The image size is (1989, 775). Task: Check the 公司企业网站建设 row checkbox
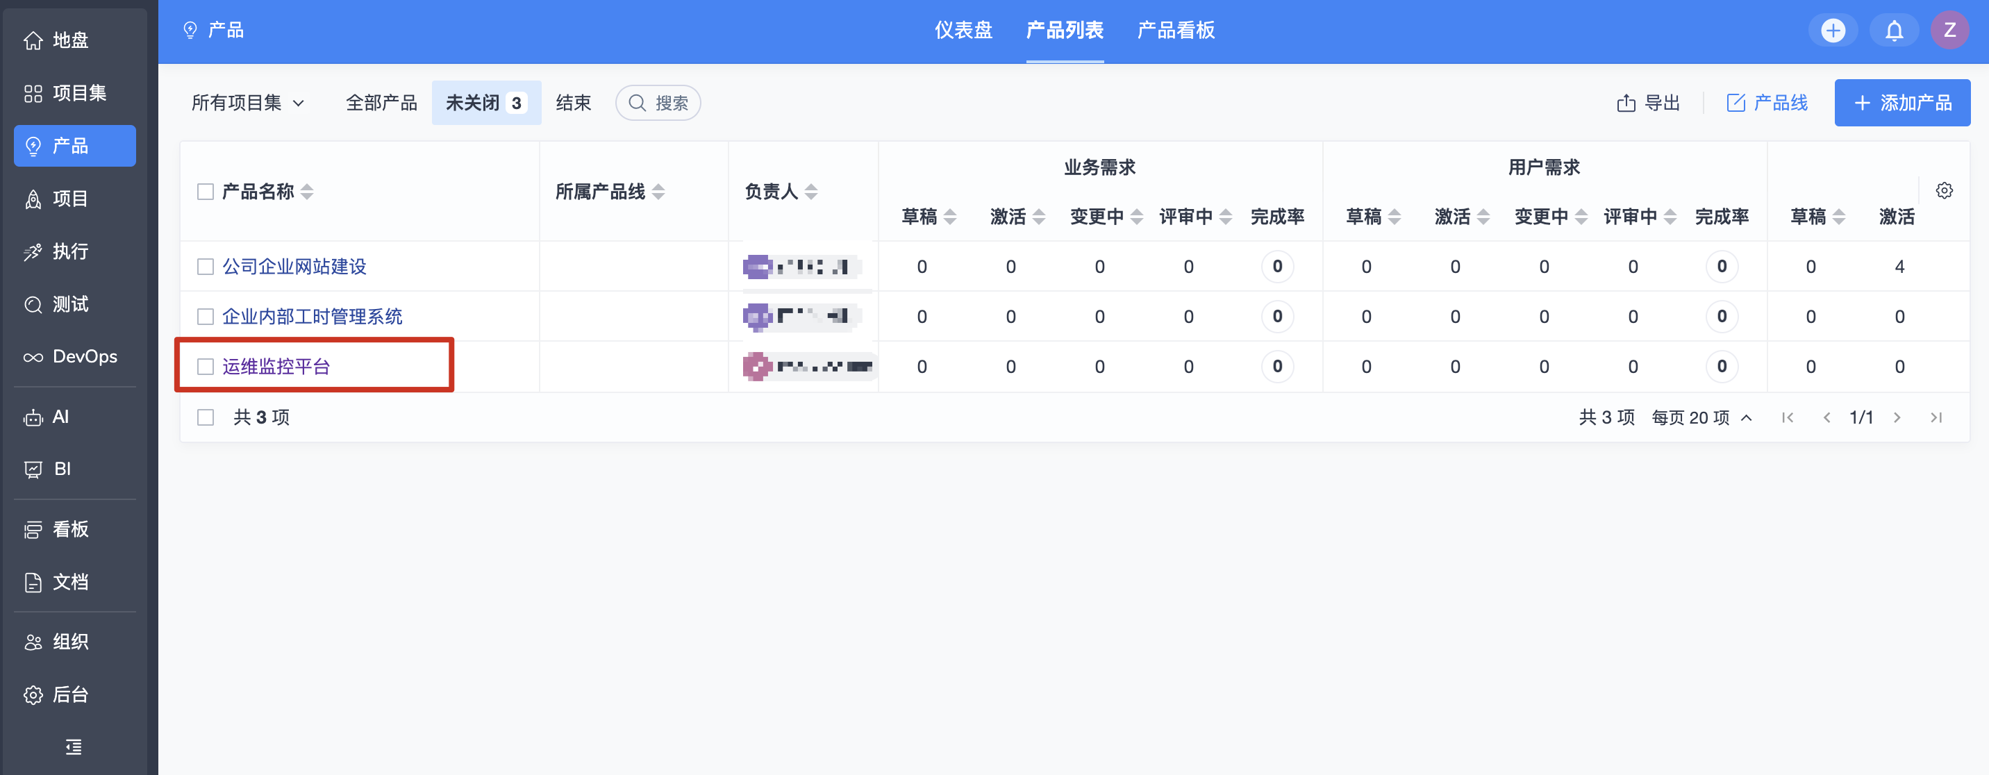pyautogui.click(x=206, y=266)
